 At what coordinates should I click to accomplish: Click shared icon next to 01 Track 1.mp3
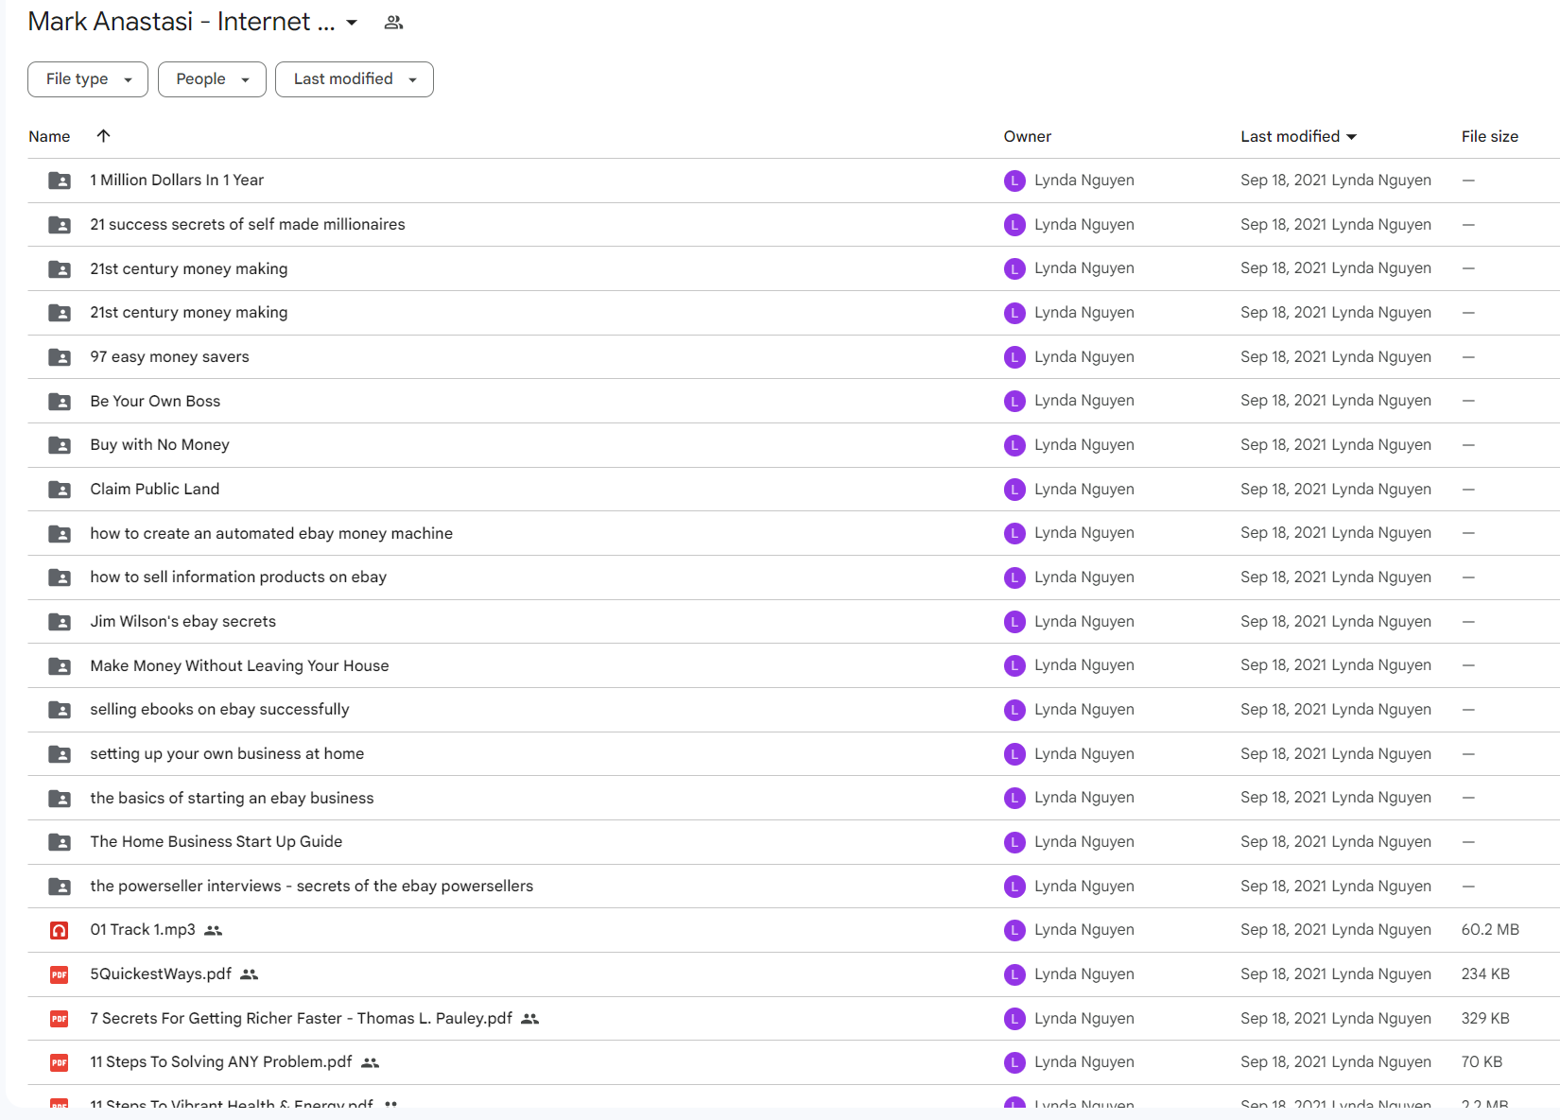tap(214, 931)
